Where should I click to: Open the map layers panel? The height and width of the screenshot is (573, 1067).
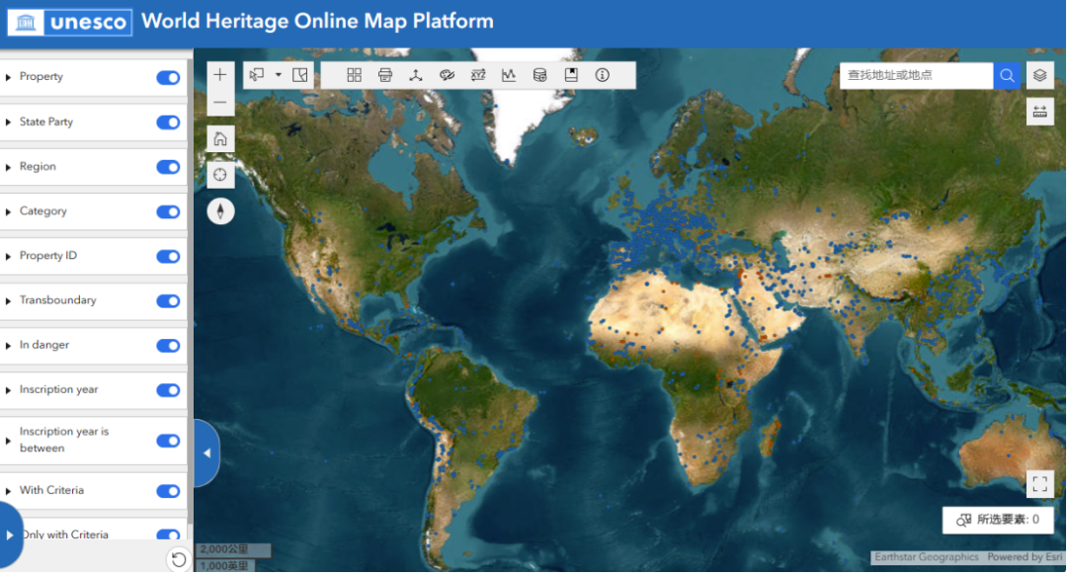(1039, 75)
